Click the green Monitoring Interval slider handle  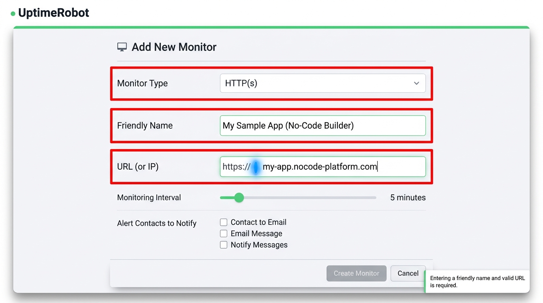click(x=239, y=198)
